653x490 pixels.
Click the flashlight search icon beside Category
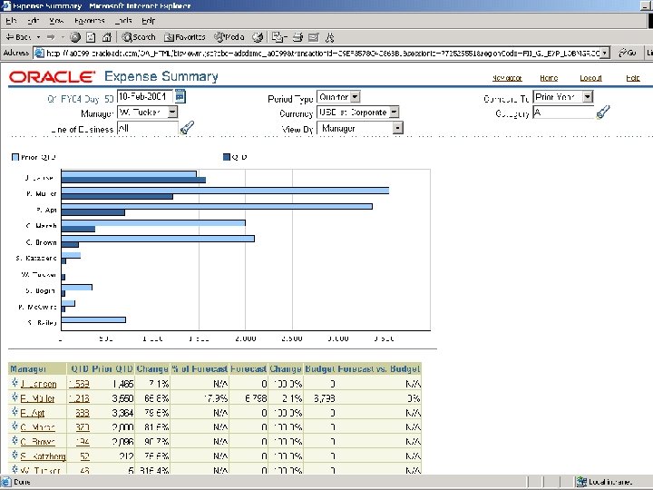point(602,113)
